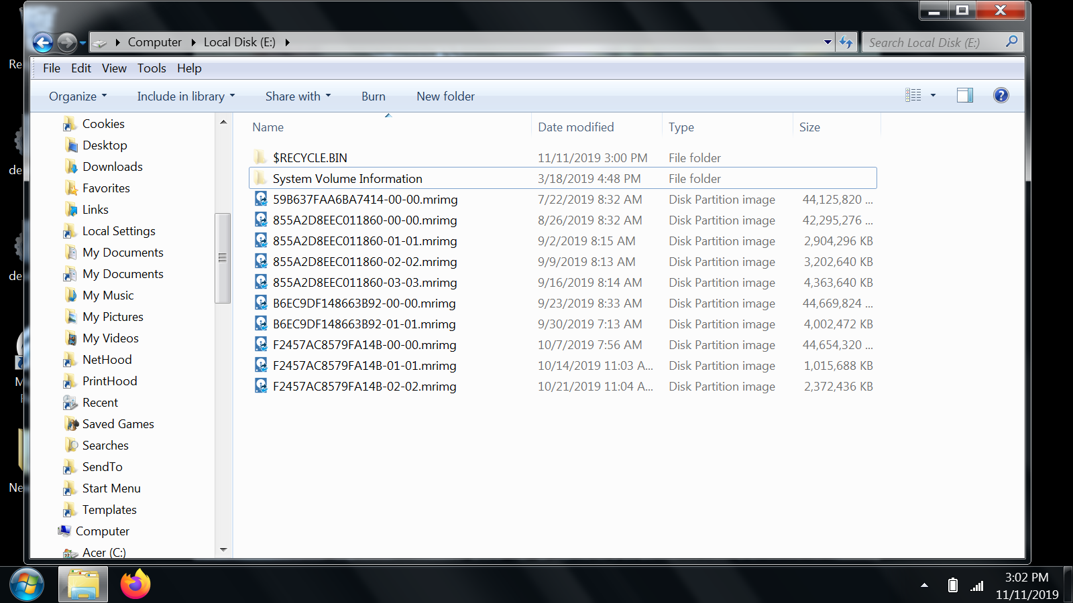Select the 59B637FAA6BA7414-00-00.mrimg file icon
Viewport: 1073px width, 603px height.
click(x=261, y=199)
